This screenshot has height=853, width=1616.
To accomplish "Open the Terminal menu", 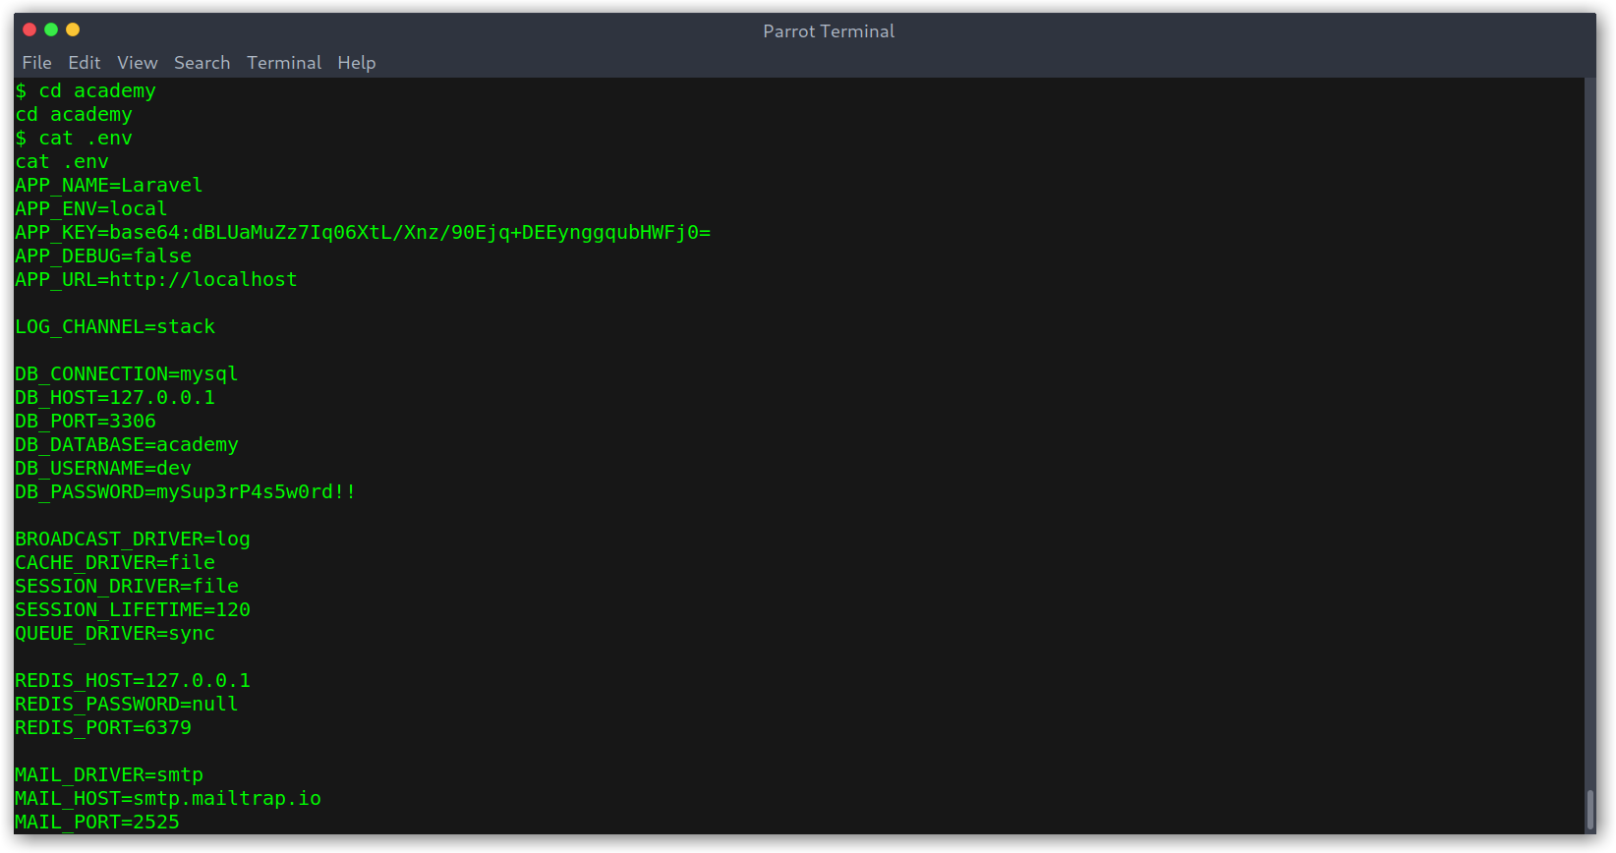I will click(284, 63).
